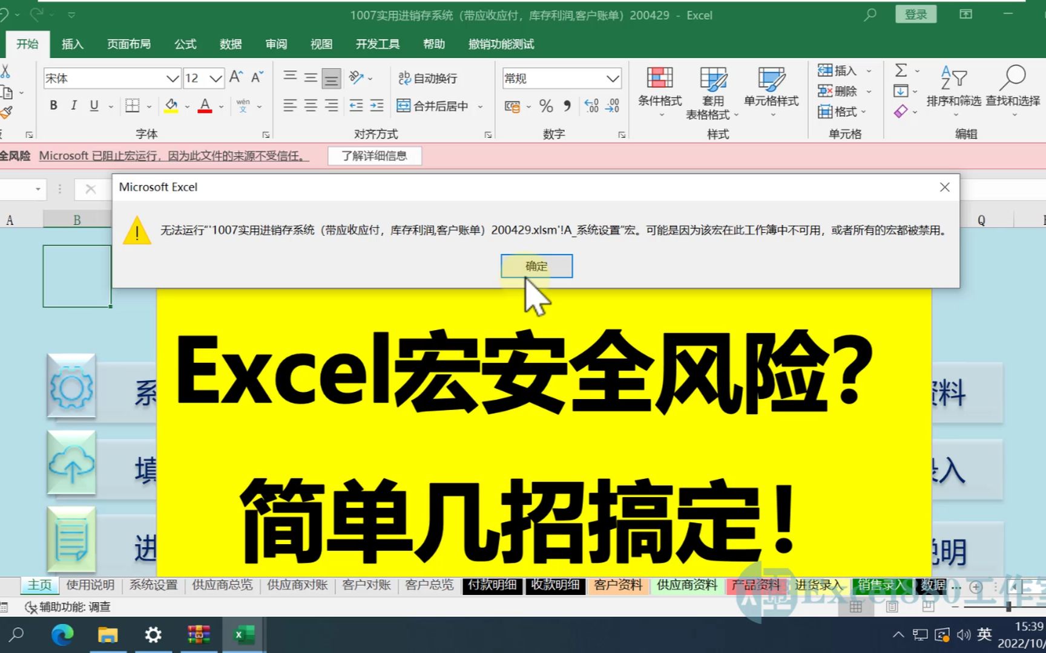Open the merge options dropdown arrow
Screen dimensions: 1046x653
481,106
